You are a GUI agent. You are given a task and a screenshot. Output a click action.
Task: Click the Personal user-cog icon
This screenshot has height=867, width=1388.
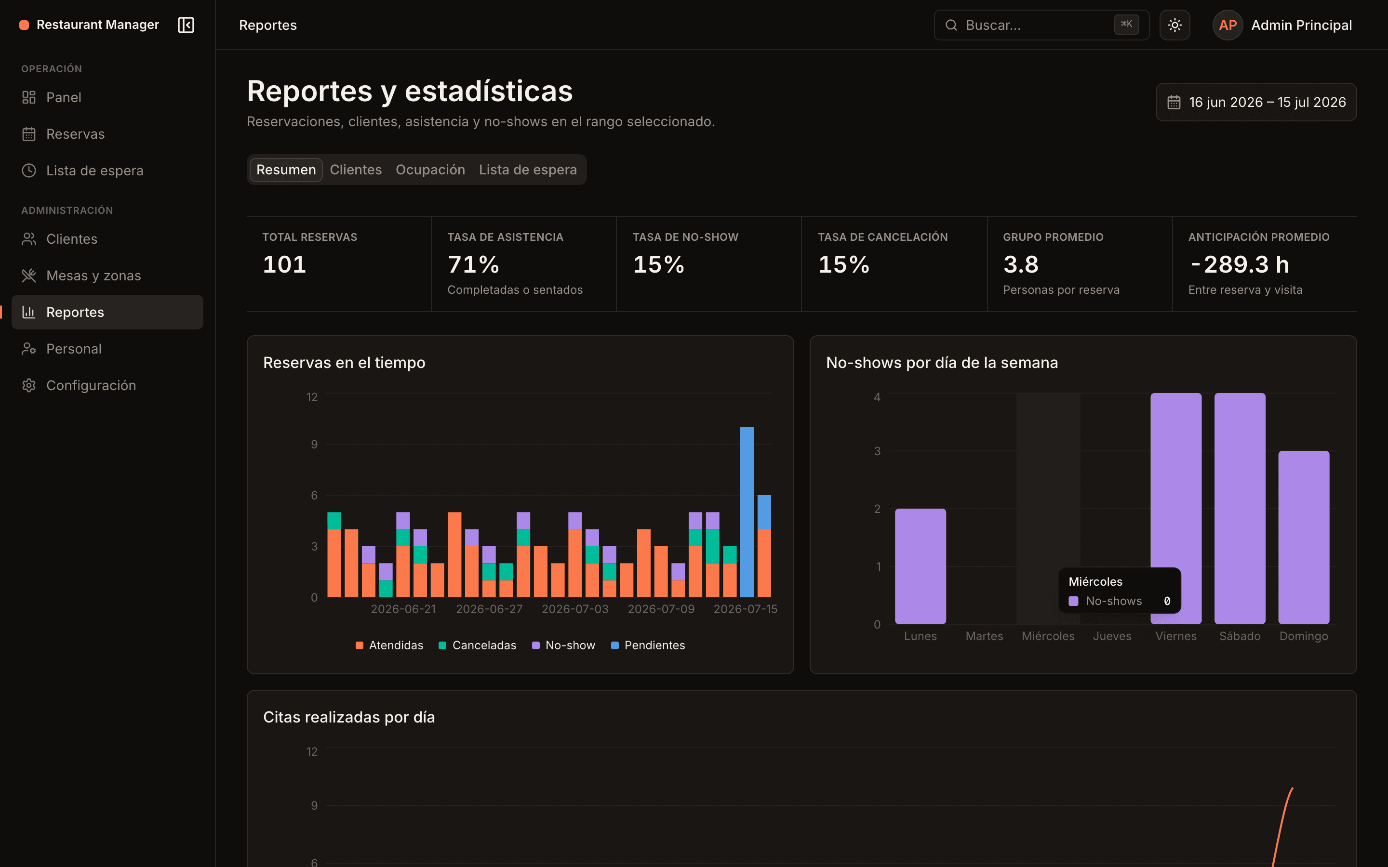coord(29,349)
